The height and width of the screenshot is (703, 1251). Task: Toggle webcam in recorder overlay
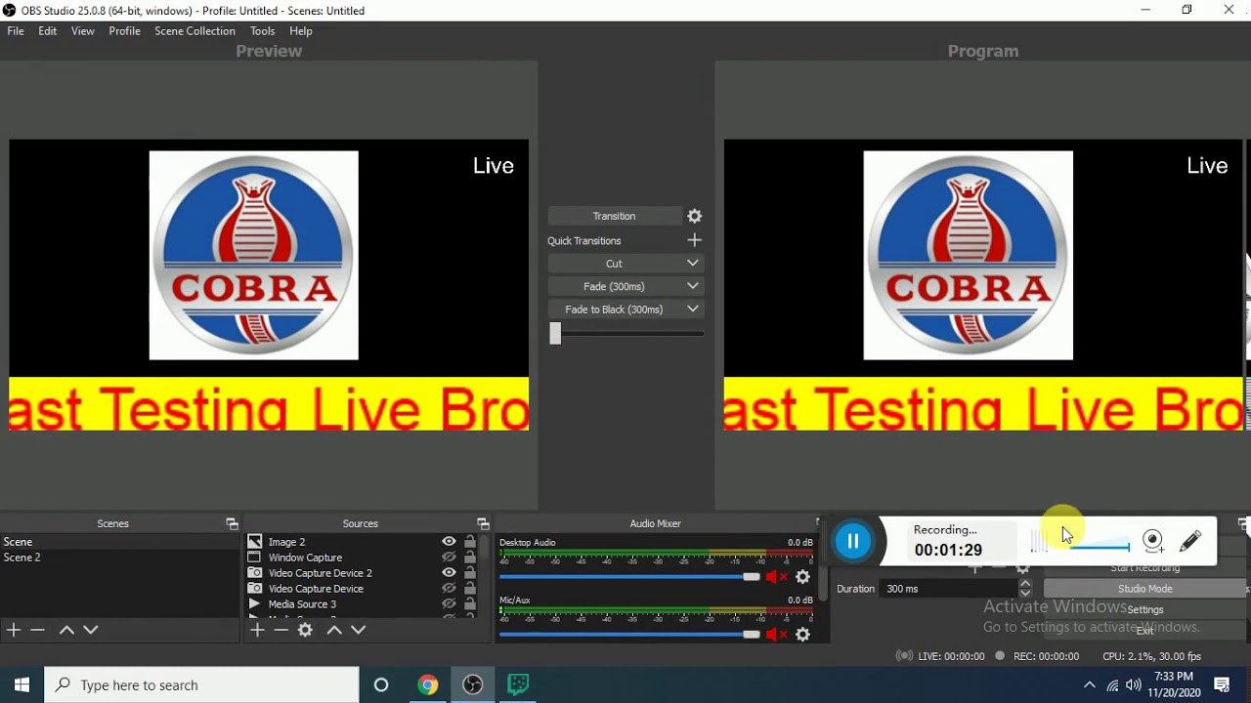1154,541
